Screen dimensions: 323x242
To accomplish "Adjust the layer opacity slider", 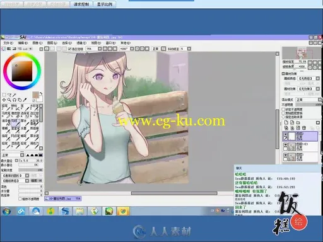I will point(308,105).
